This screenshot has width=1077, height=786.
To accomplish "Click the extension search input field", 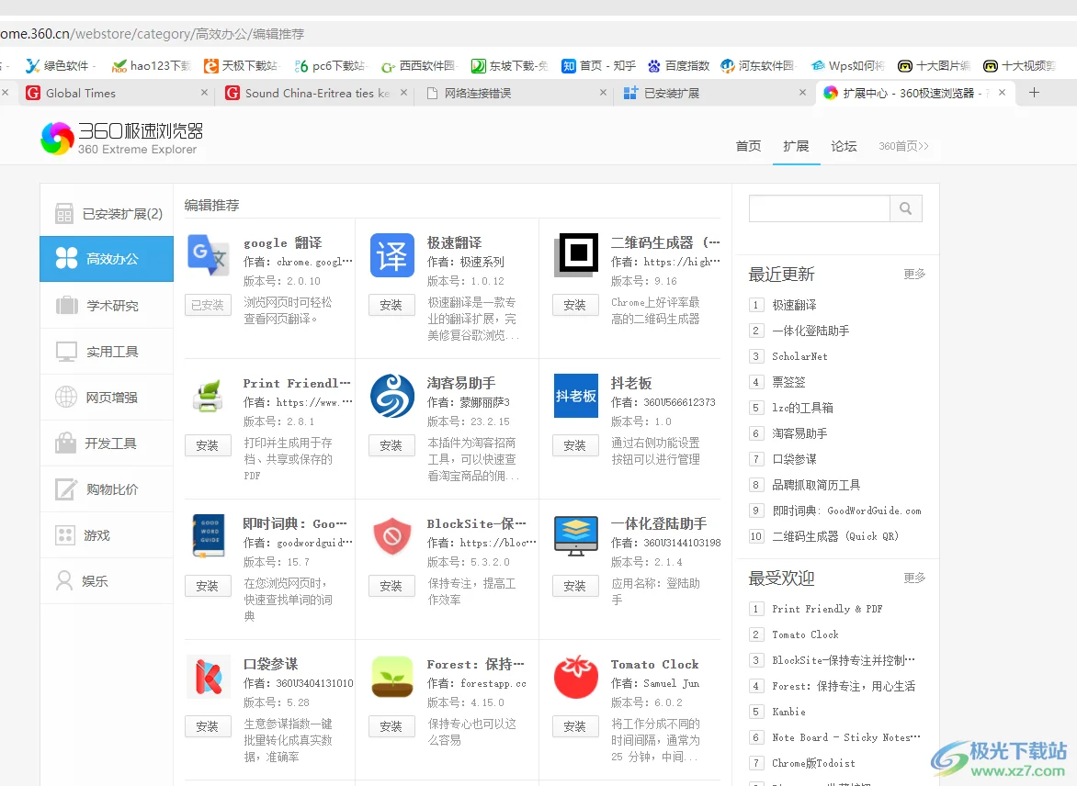I will pos(820,208).
